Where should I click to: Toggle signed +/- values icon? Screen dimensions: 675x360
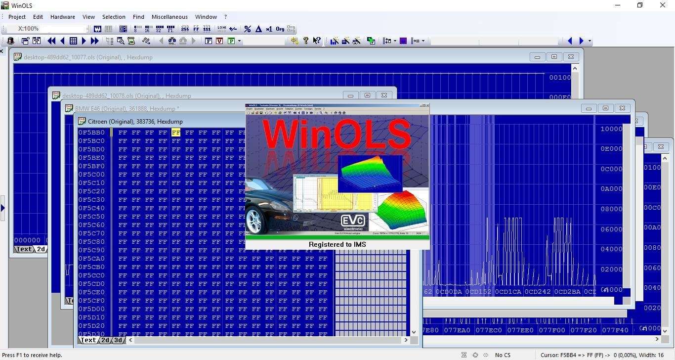tap(232, 29)
